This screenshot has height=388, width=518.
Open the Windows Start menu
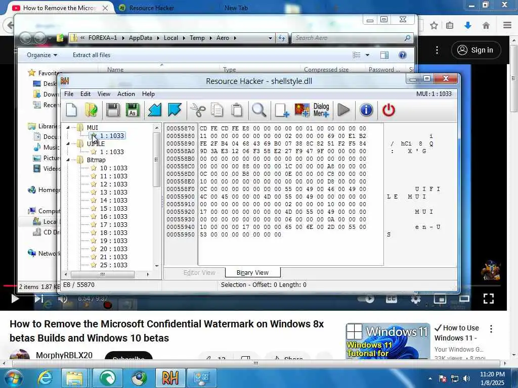coord(13,378)
